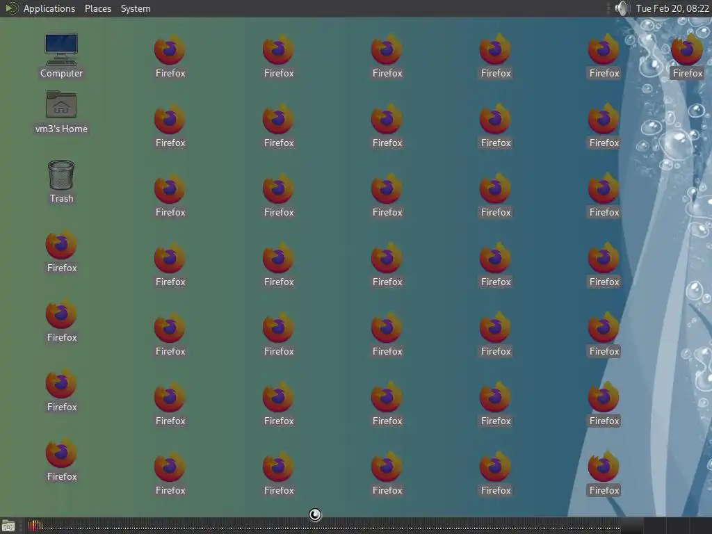The image size is (712, 534).
Task: Open the Applications menu
Action: pyautogui.click(x=49, y=8)
